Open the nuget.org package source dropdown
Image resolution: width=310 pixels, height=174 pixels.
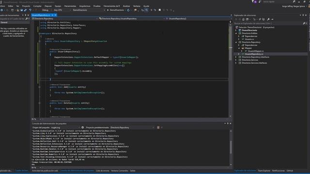click(65, 128)
